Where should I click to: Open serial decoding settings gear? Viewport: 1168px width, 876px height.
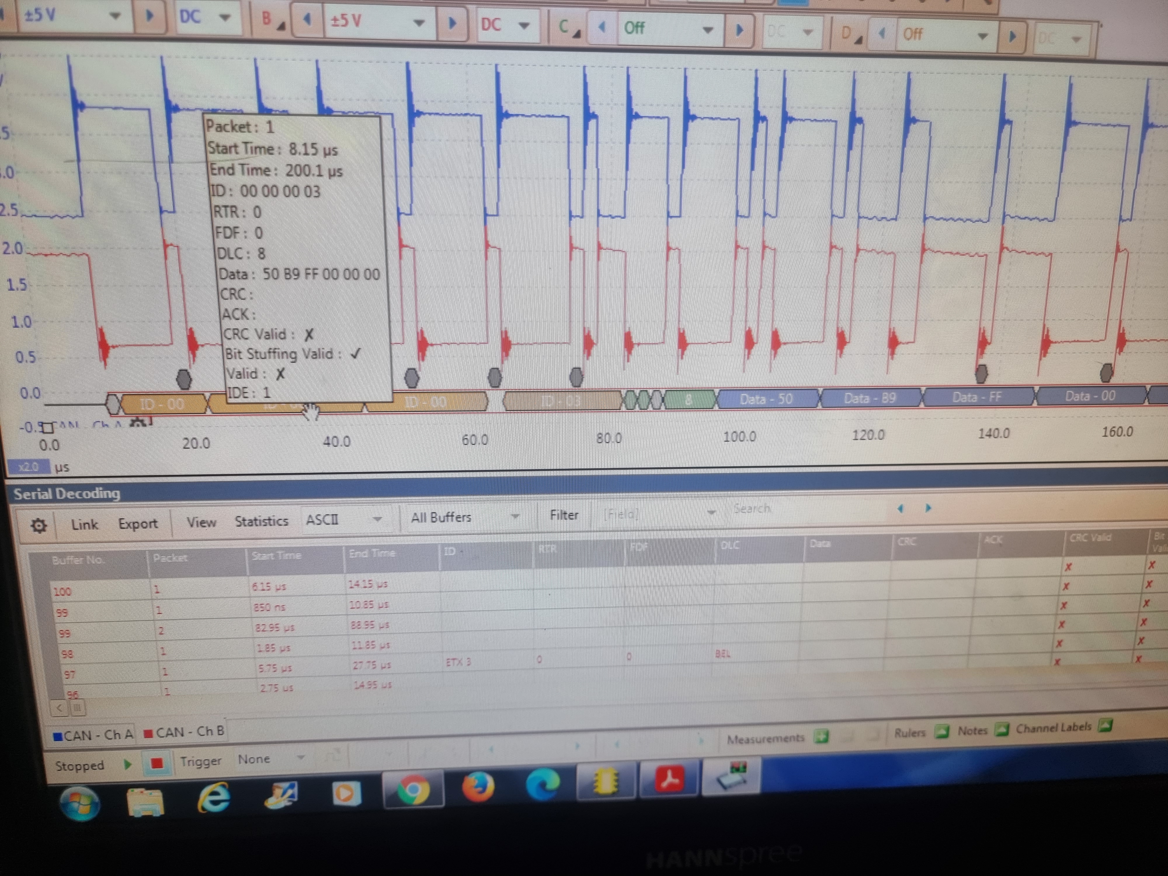(39, 525)
